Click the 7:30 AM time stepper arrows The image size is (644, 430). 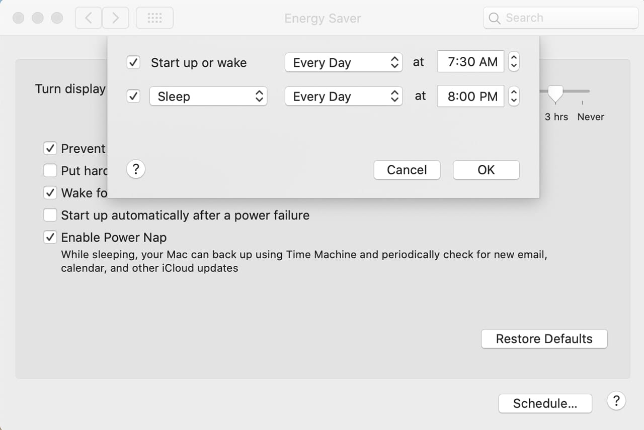coord(514,62)
